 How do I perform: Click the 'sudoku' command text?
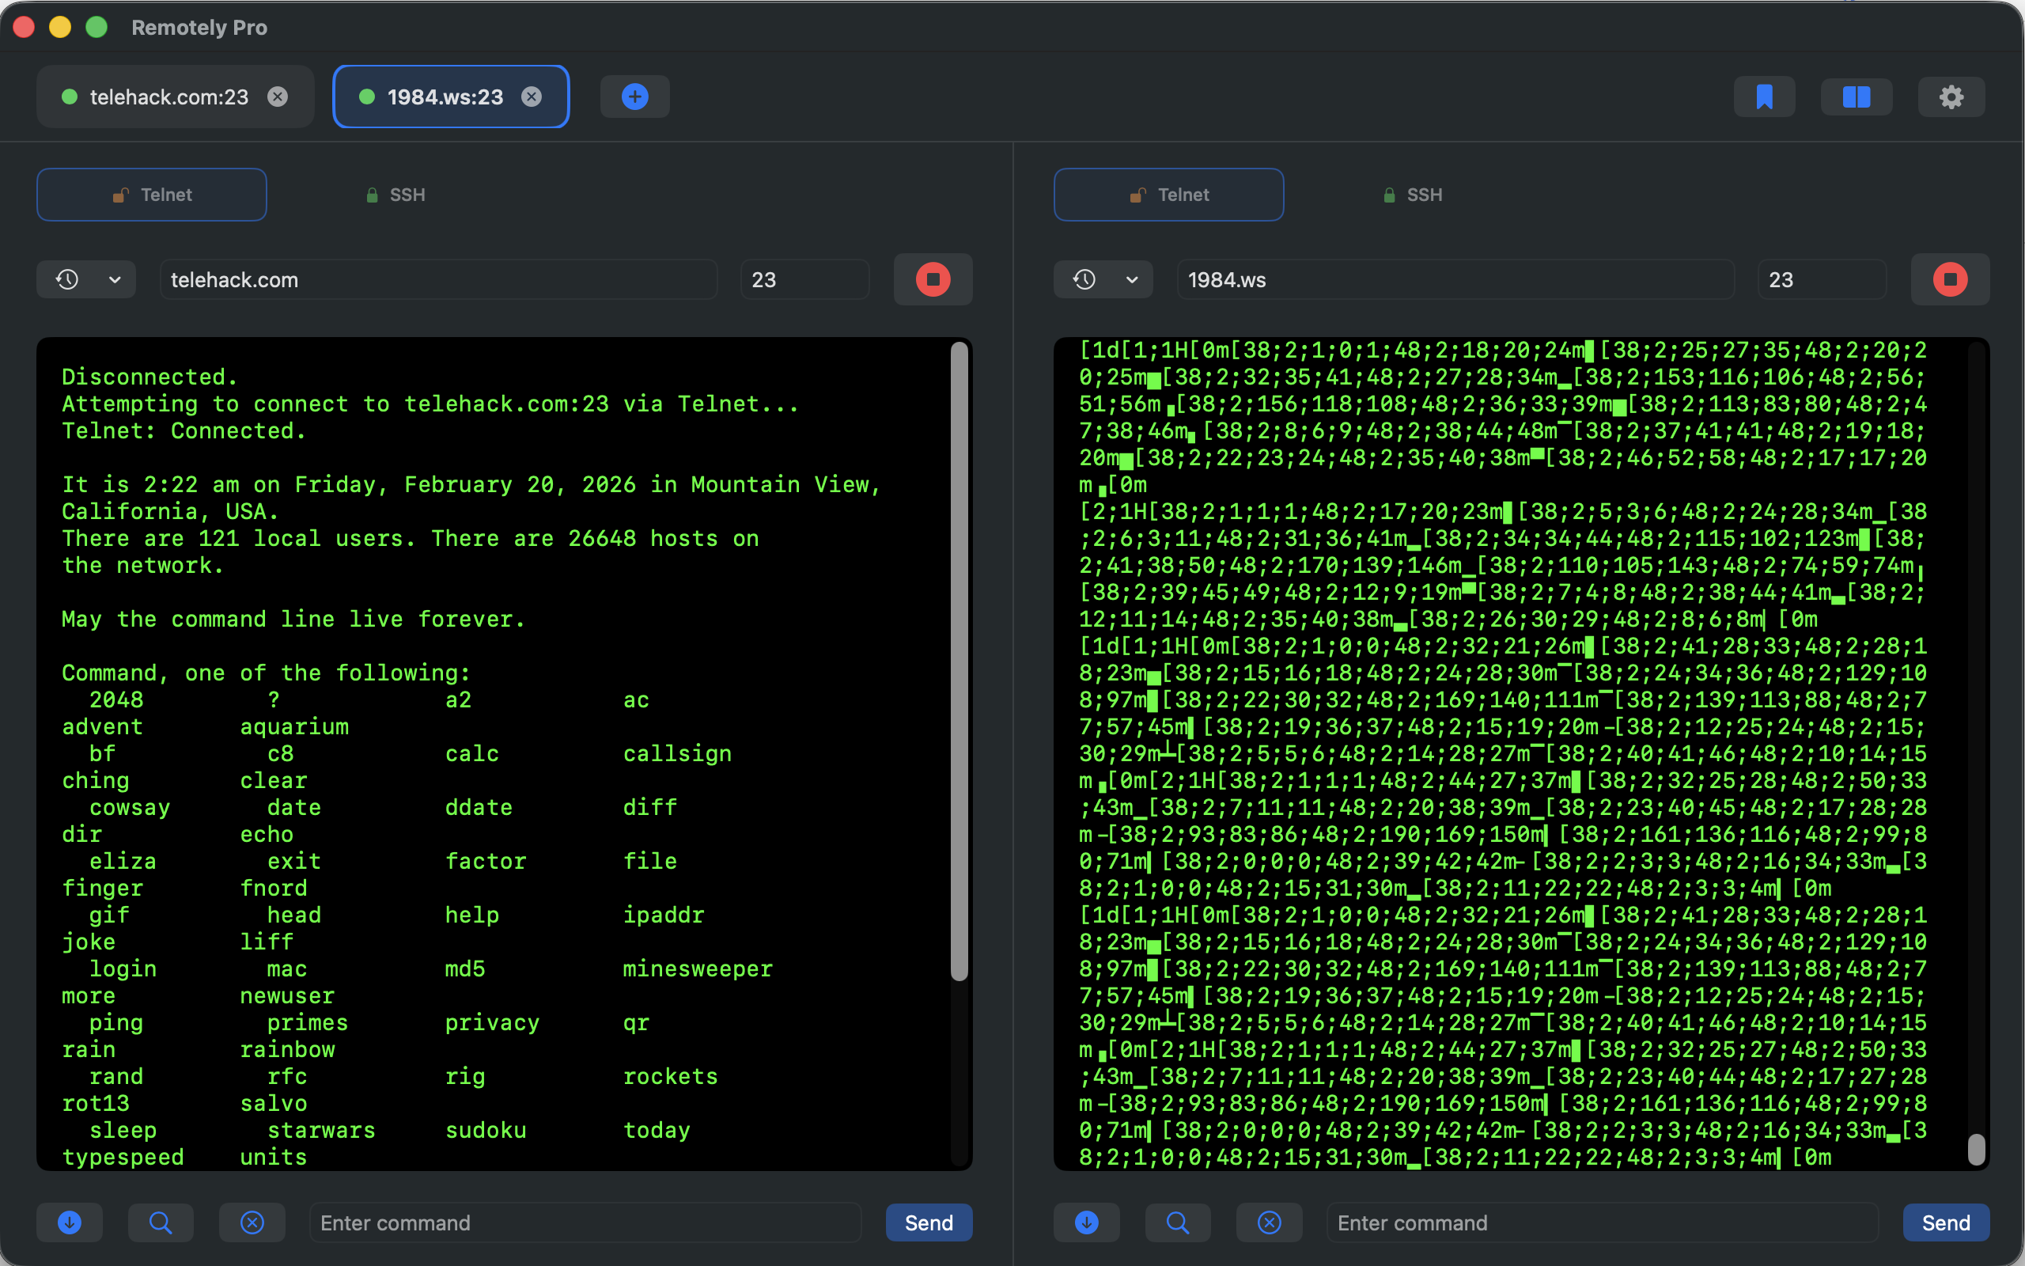pyautogui.click(x=486, y=1131)
